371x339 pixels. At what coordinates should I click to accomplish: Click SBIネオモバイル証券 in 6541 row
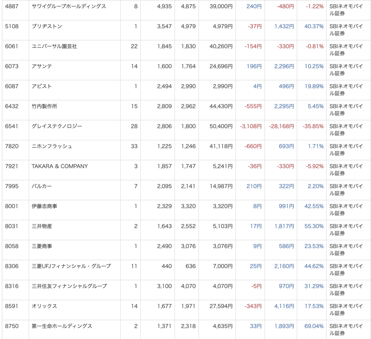tap(346, 130)
